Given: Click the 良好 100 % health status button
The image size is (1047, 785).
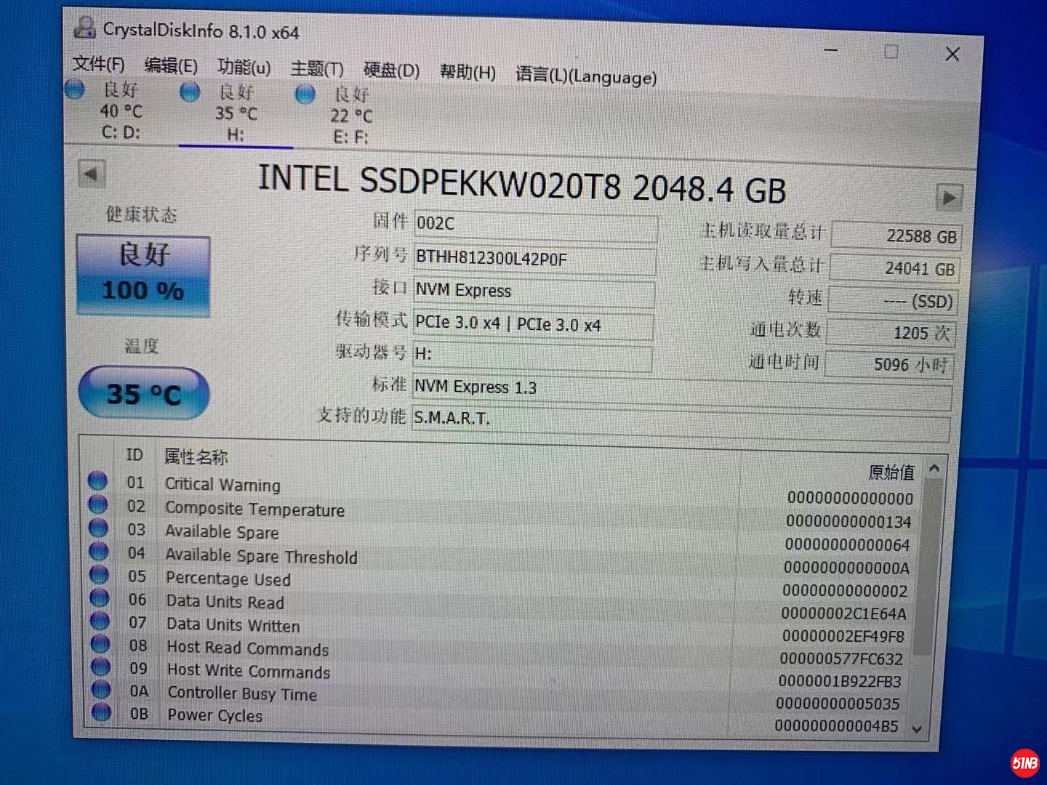Looking at the screenshot, I should (143, 275).
